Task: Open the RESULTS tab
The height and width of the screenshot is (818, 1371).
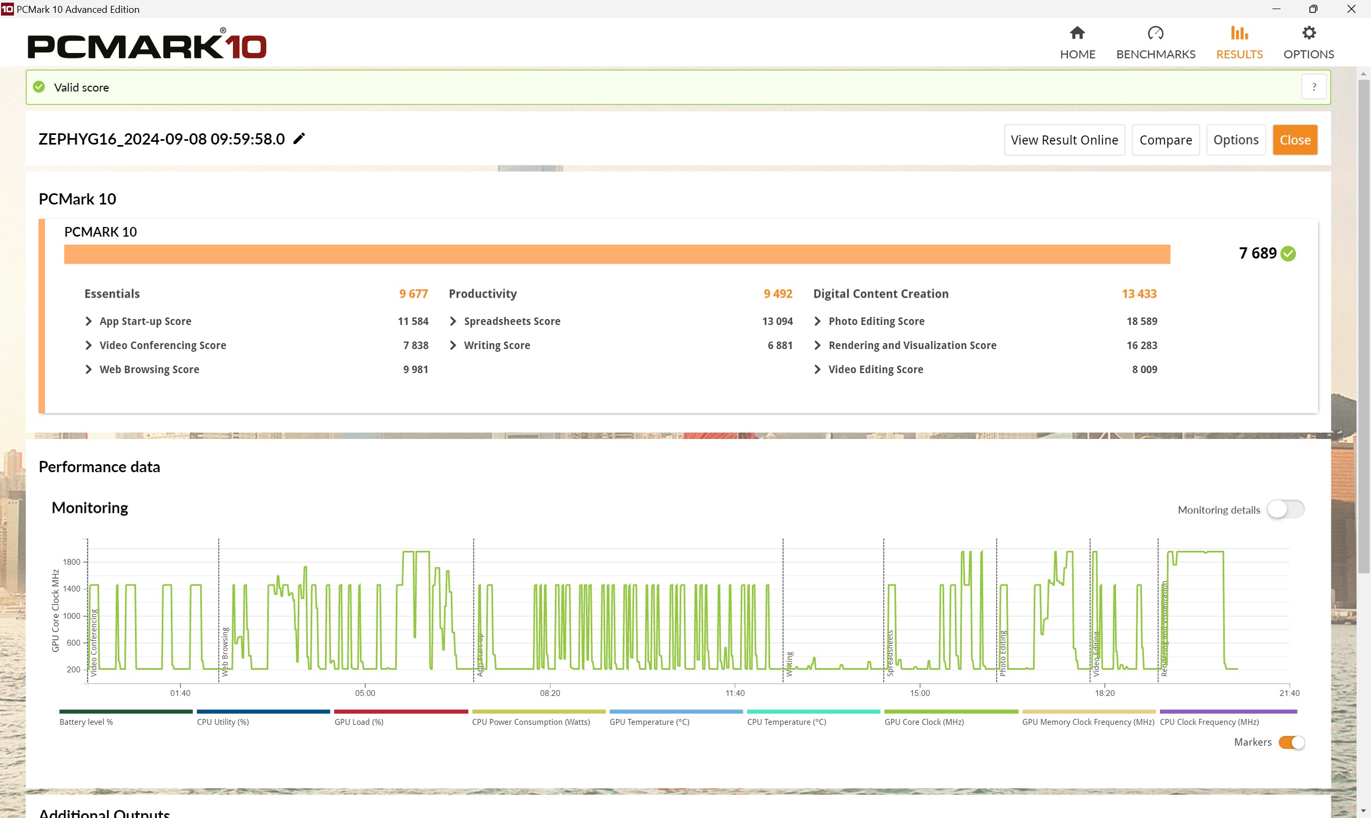Action: [x=1239, y=43]
